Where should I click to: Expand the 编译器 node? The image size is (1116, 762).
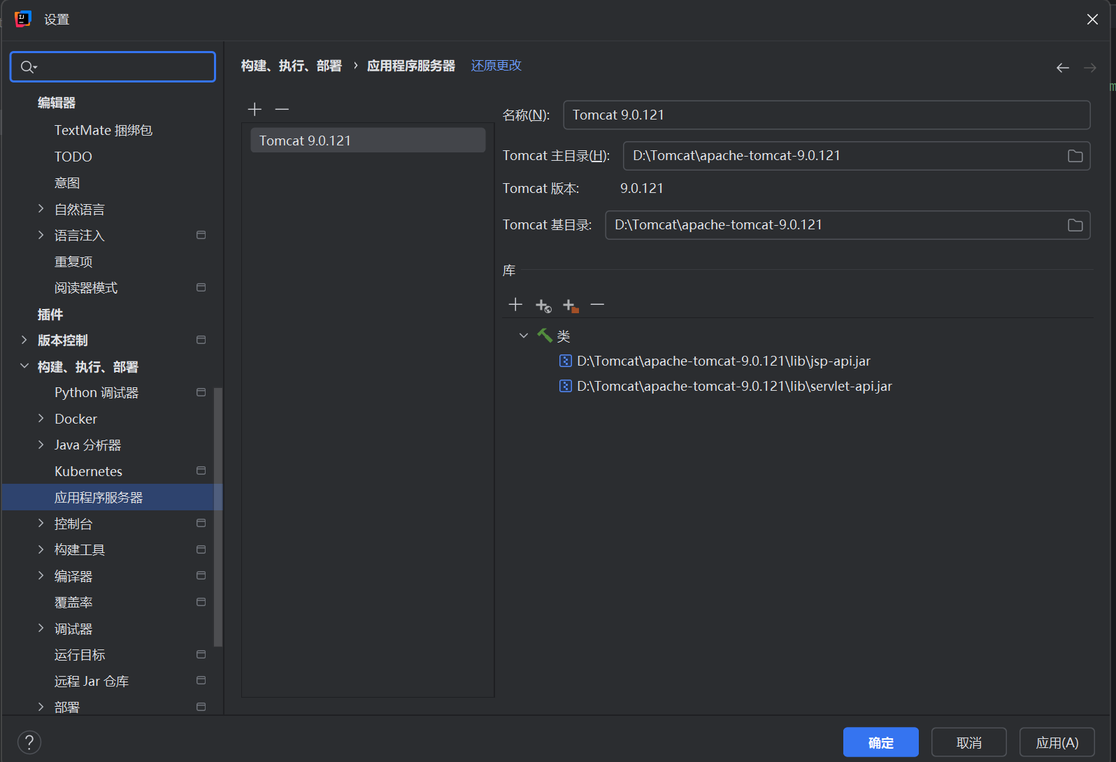tap(41, 575)
